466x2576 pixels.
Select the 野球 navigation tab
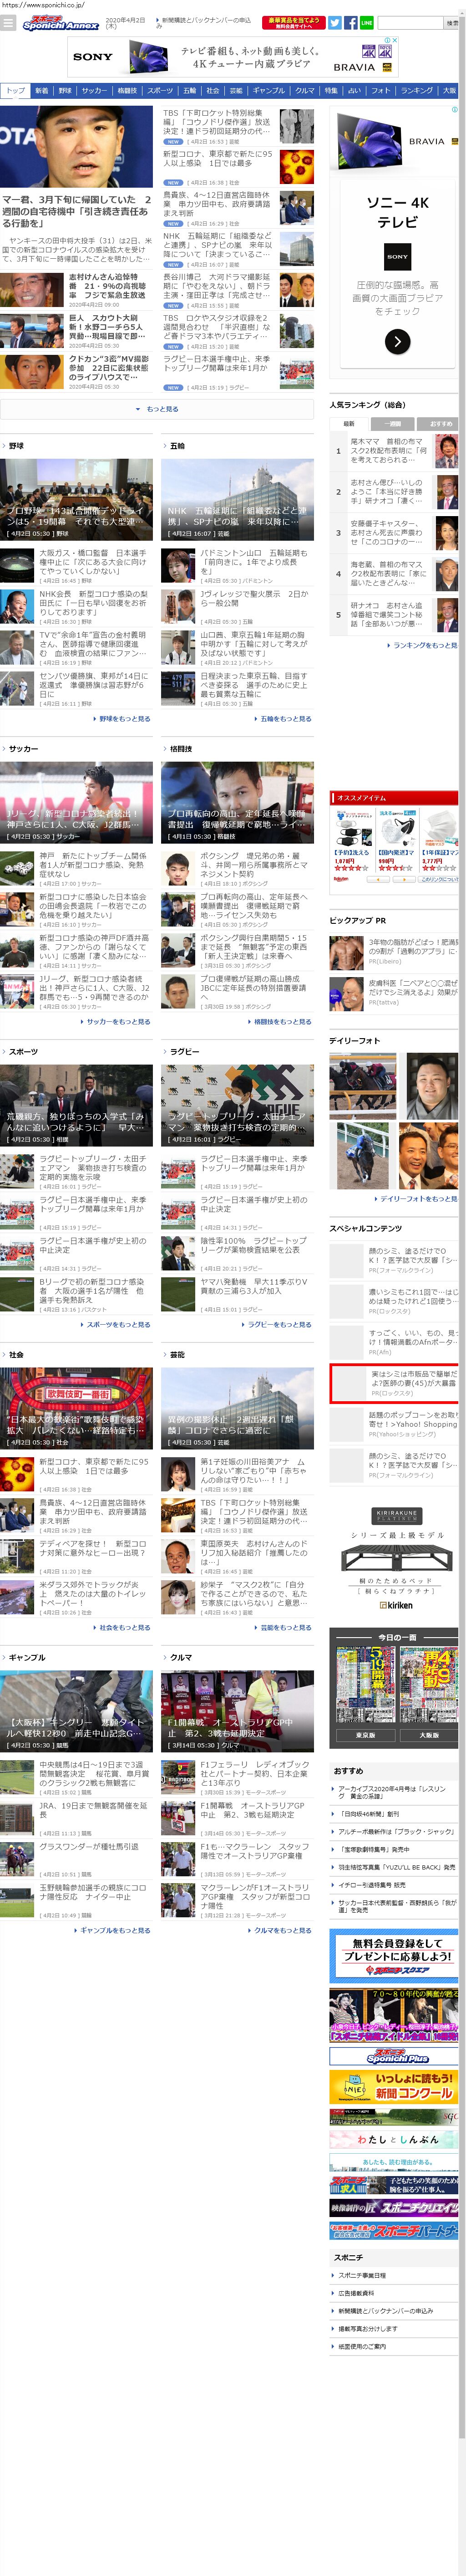tap(65, 90)
